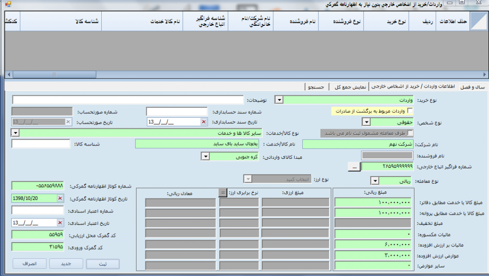This screenshot has height=276, width=489.
Task: Click the grid horizontal scrollbar thumb
Action: tap(54, 74)
